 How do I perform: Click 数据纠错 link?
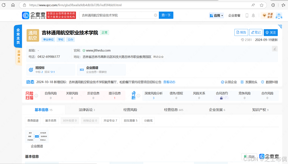click(x=269, y=82)
